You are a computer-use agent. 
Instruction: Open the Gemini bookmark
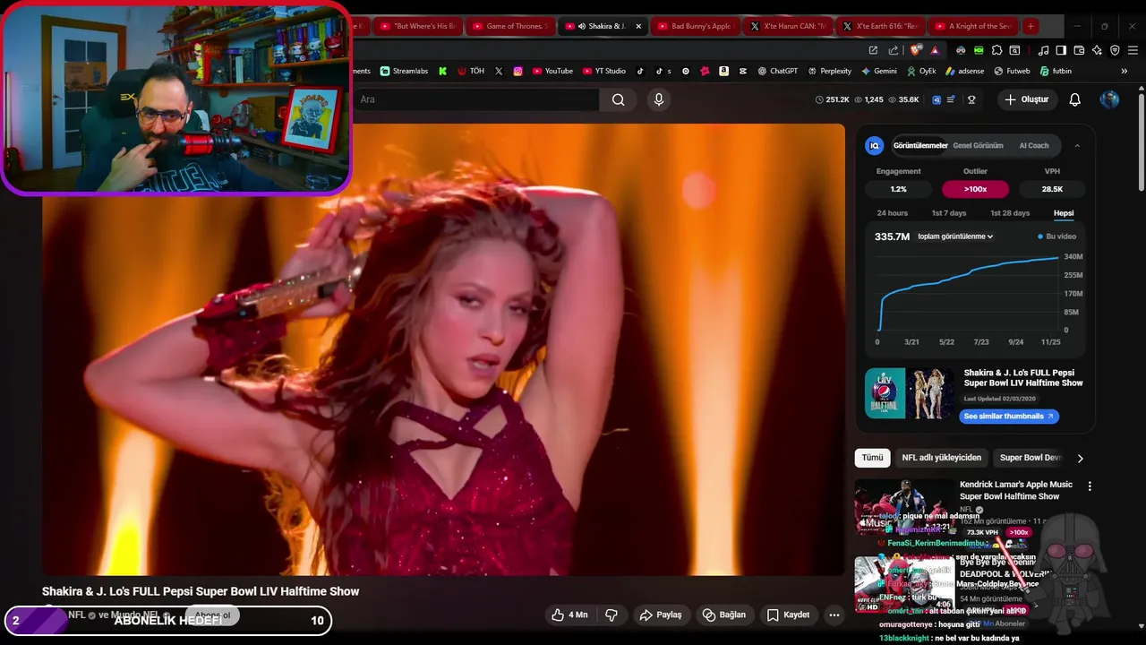pyautogui.click(x=879, y=71)
